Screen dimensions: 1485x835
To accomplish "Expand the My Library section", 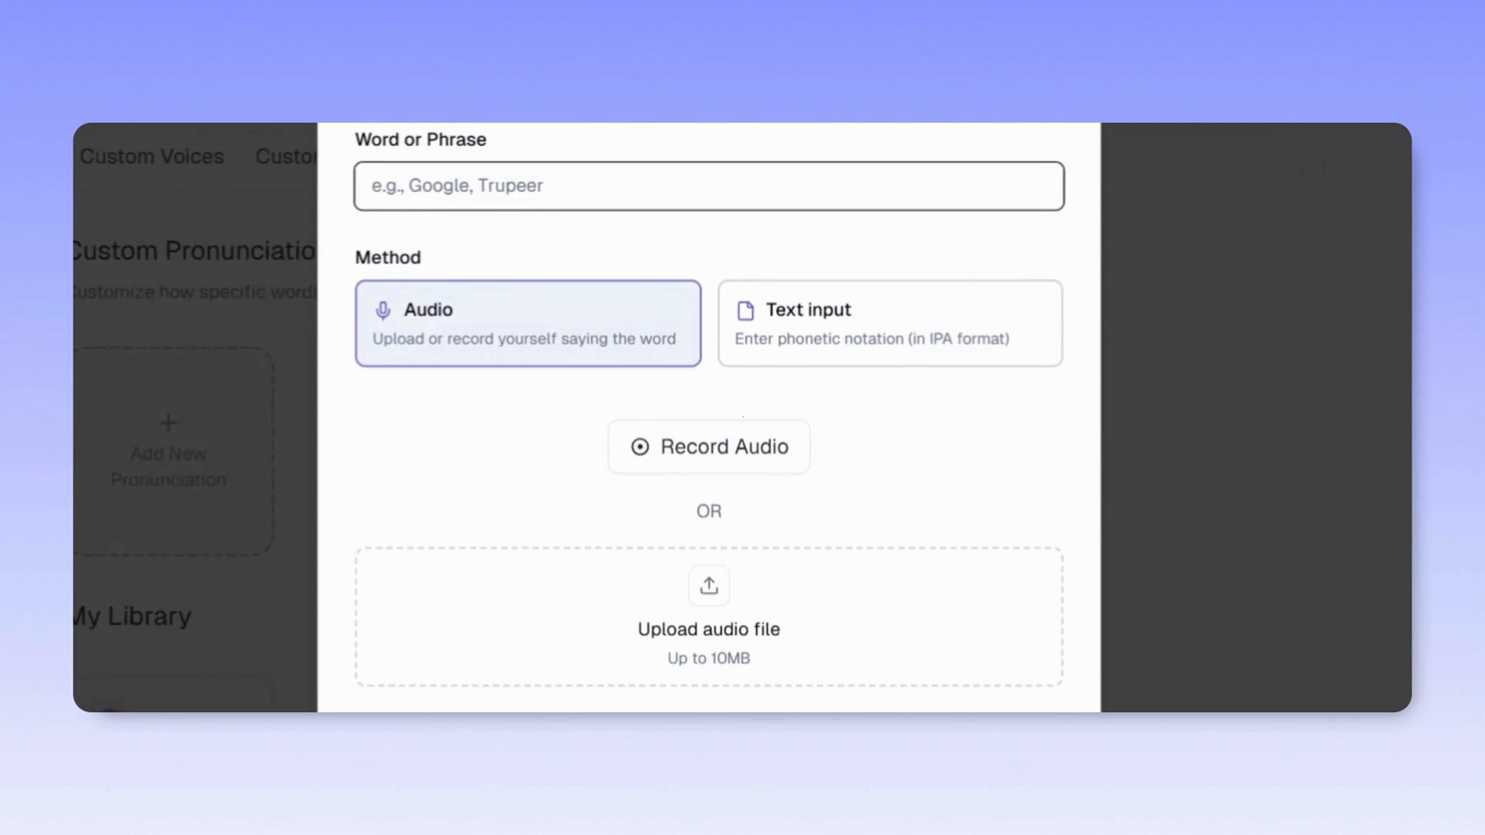I will pos(130,615).
